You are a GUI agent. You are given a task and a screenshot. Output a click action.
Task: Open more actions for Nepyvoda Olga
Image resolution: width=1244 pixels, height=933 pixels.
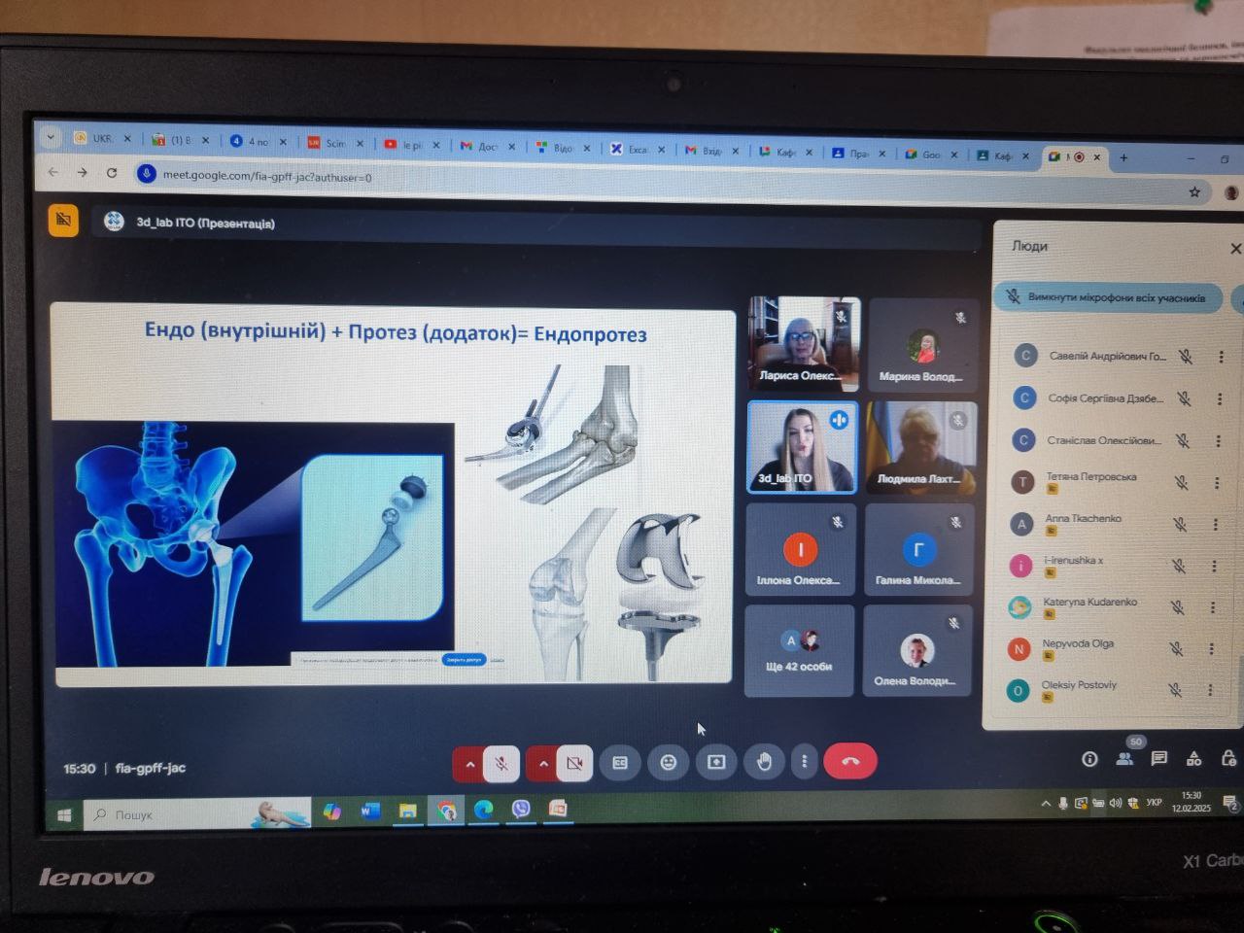tap(1211, 648)
